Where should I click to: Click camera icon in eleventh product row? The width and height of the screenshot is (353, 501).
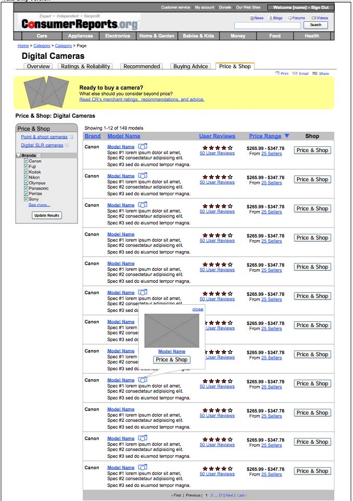pos(143,438)
